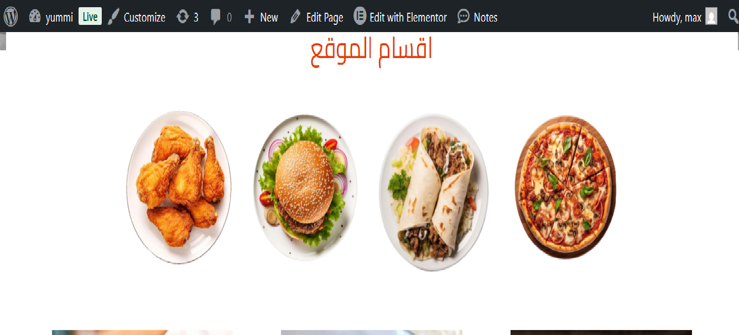739x335 pixels.
Task: Open the Howdy, max account menu
Action: [x=685, y=17]
